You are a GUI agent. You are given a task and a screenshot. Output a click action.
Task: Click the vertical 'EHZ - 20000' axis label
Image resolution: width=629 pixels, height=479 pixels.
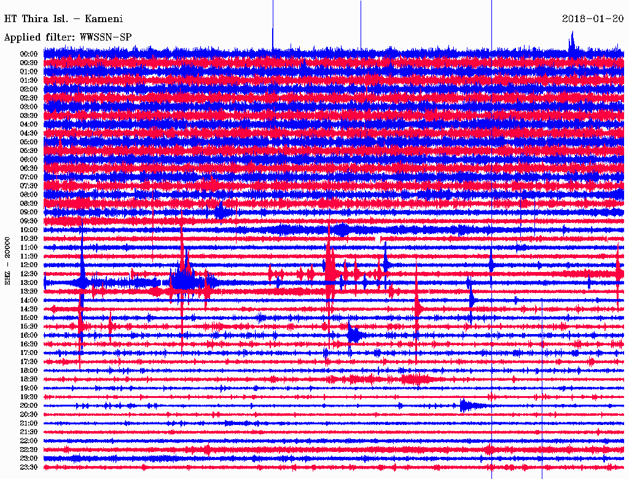[x=9, y=260]
